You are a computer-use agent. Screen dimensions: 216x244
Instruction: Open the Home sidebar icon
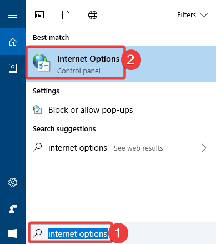point(13,42)
